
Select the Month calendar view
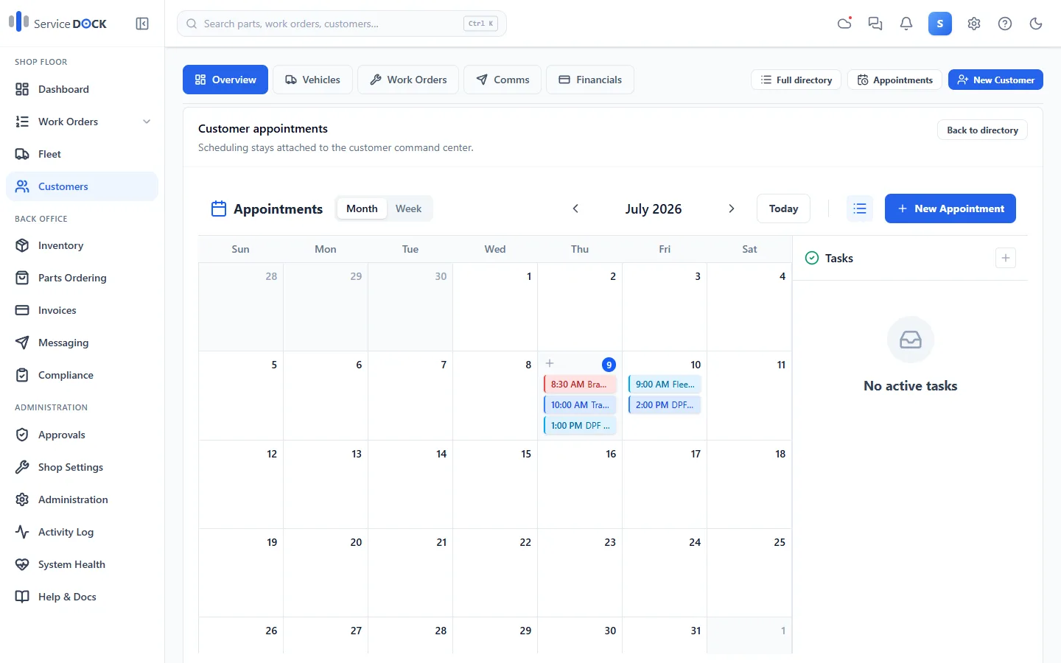[x=362, y=208]
